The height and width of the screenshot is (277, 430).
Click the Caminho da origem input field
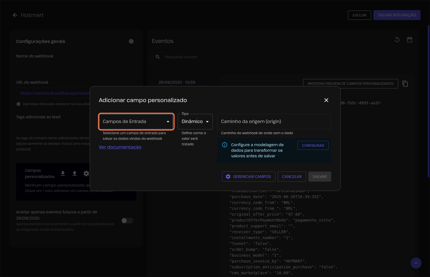pos(274,122)
